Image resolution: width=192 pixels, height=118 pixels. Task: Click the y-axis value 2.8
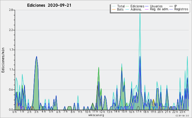pos(11,10)
